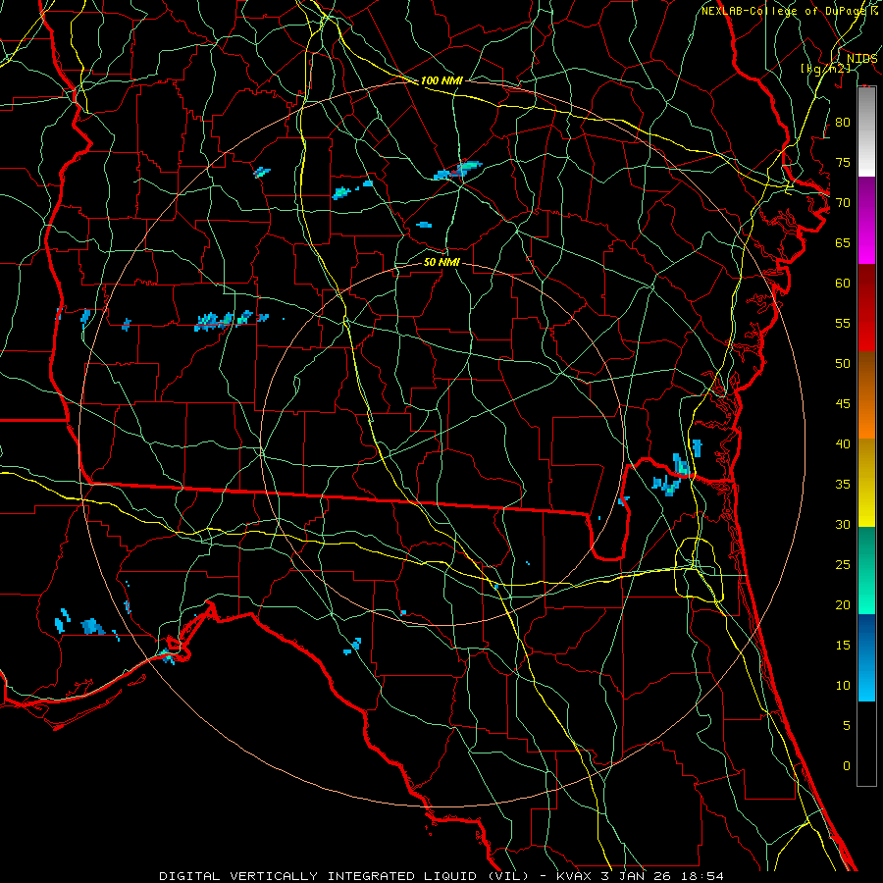Select the orange-brown band of the color scale
883x883 pixels.
point(866,395)
